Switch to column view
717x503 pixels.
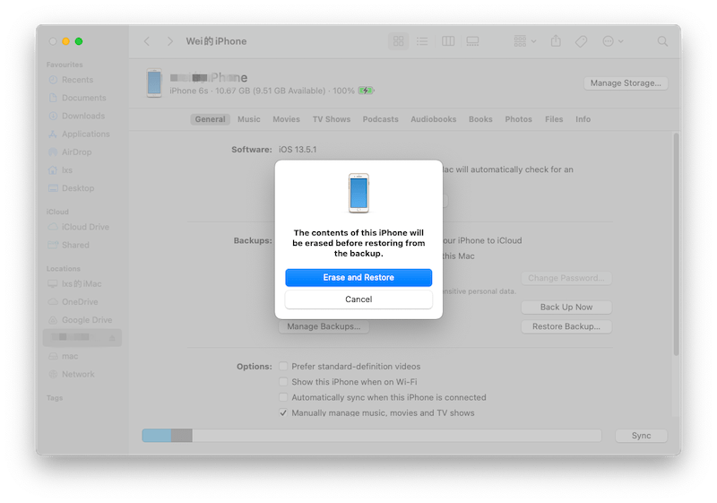[447, 41]
